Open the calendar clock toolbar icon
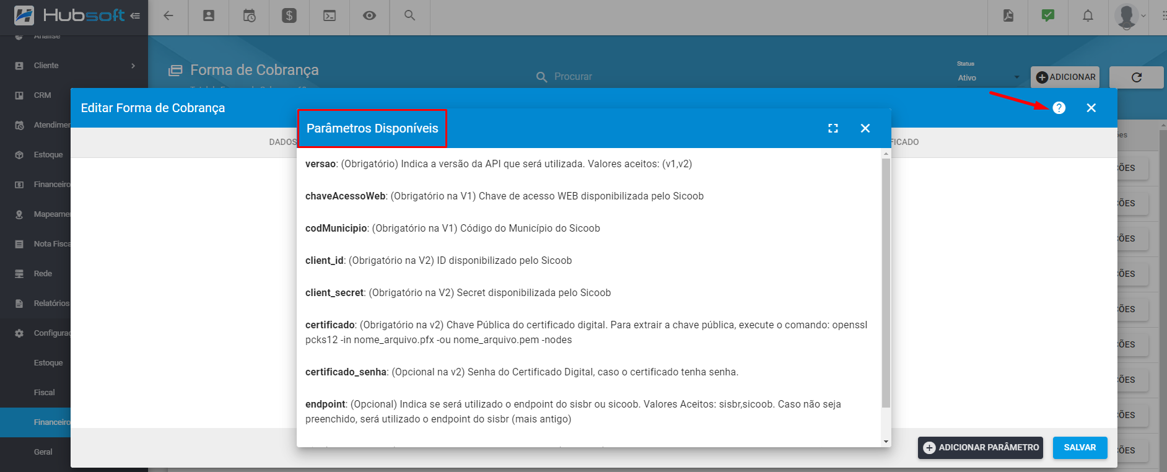Image resolution: width=1167 pixels, height=472 pixels. pyautogui.click(x=249, y=15)
